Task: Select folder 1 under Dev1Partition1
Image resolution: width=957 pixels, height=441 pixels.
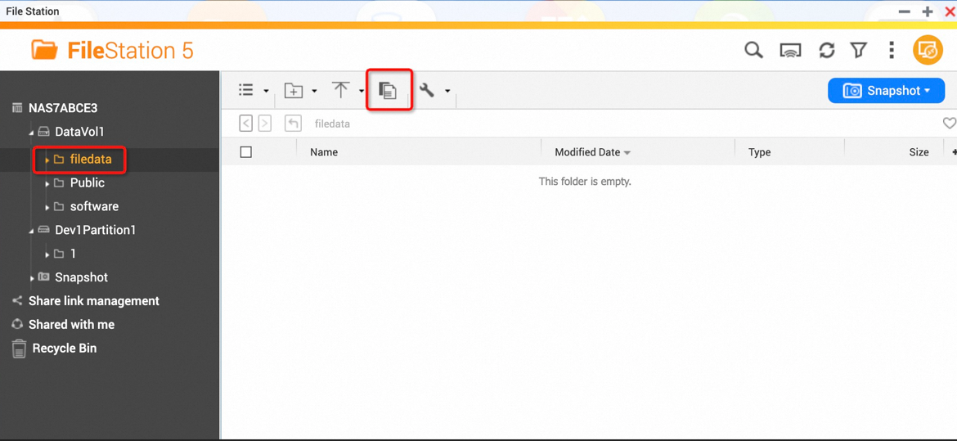Action: click(x=74, y=254)
